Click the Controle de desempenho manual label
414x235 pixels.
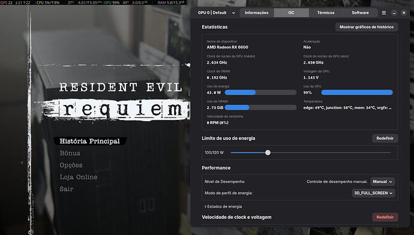337,182
